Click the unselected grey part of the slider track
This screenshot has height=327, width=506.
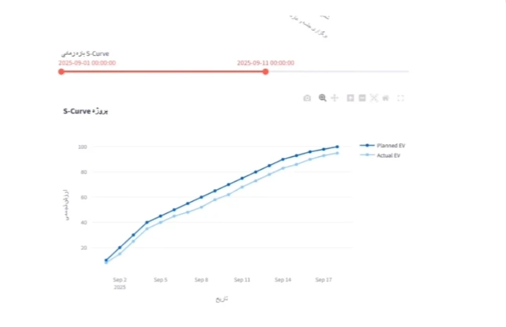338,72
